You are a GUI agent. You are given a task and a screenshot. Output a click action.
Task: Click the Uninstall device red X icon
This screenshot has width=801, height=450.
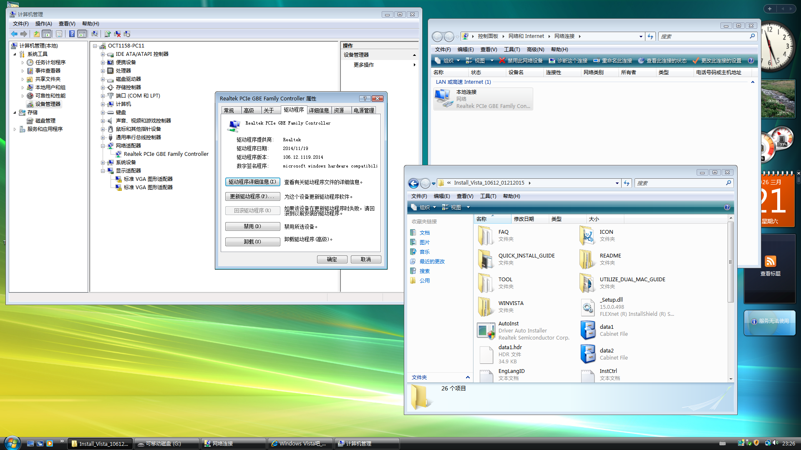coord(117,34)
